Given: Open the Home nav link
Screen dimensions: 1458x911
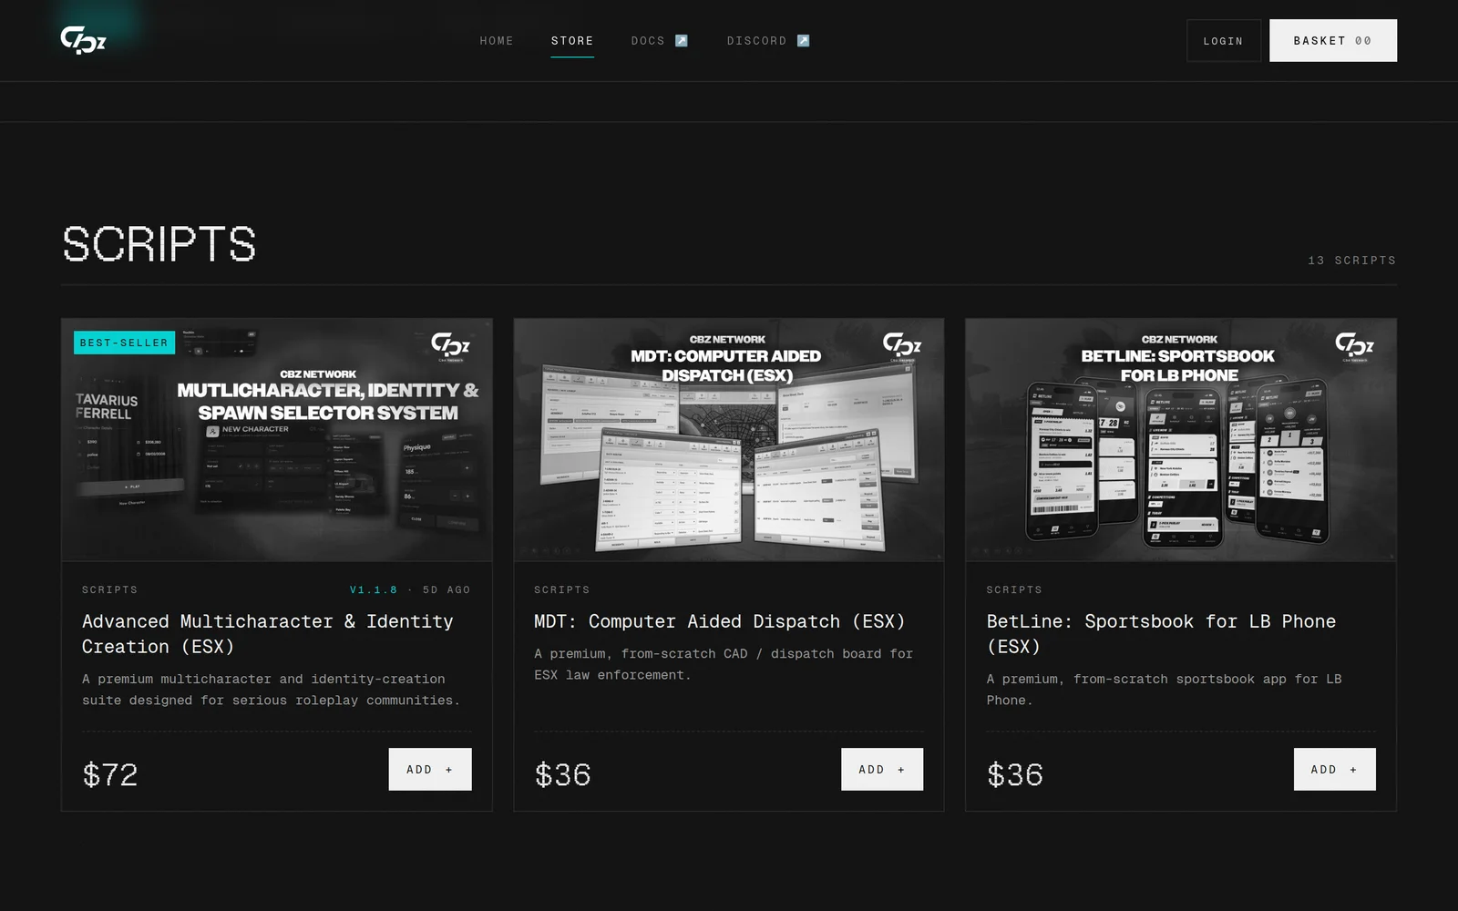Looking at the screenshot, I should click(497, 41).
